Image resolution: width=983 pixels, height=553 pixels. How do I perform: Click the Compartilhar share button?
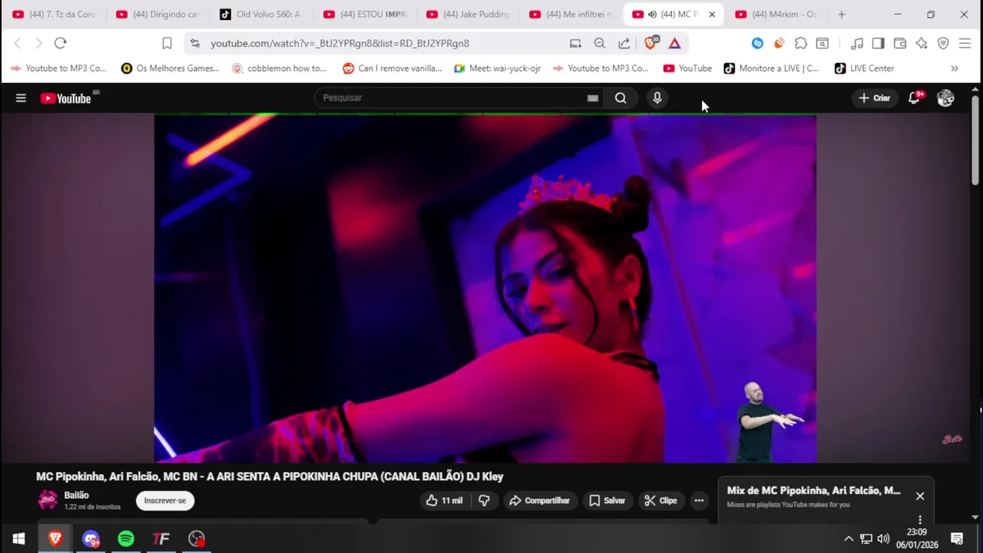pyautogui.click(x=540, y=501)
